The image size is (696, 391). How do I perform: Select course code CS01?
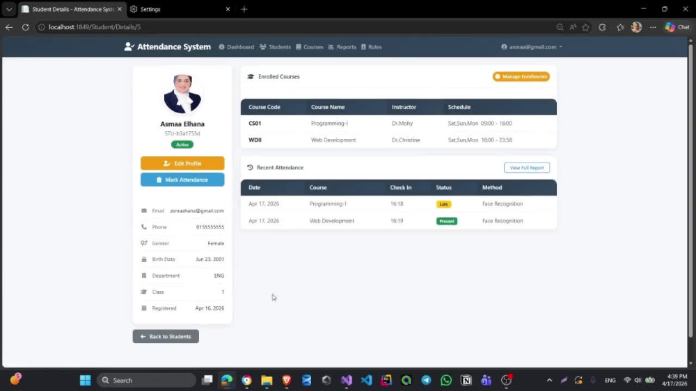(x=255, y=124)
